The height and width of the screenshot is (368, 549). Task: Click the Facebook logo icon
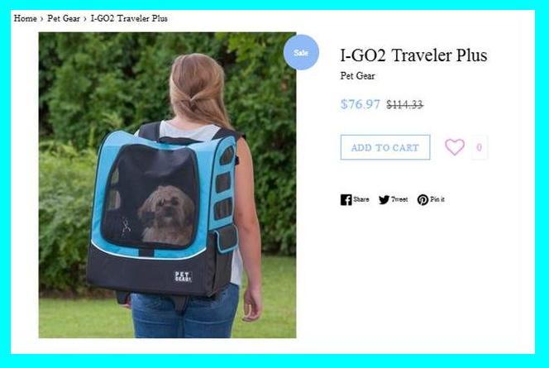click(346, 199)
